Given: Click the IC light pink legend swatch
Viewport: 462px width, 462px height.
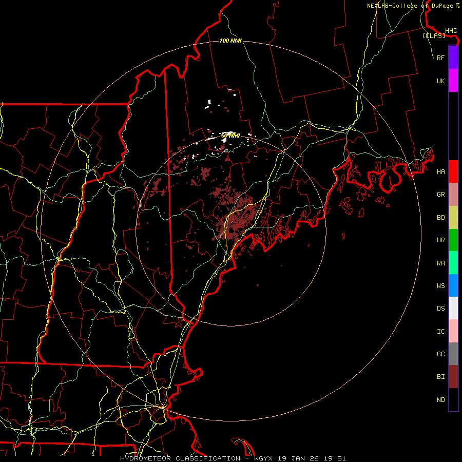Looking at the screenshot, I should [x=453, y=331].
